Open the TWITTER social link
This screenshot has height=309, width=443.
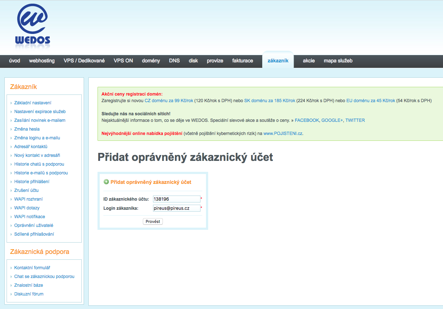coord(355,120)
